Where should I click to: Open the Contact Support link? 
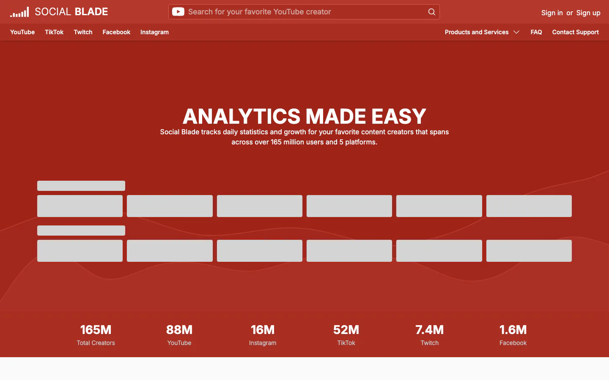click(x=575, y=32)
